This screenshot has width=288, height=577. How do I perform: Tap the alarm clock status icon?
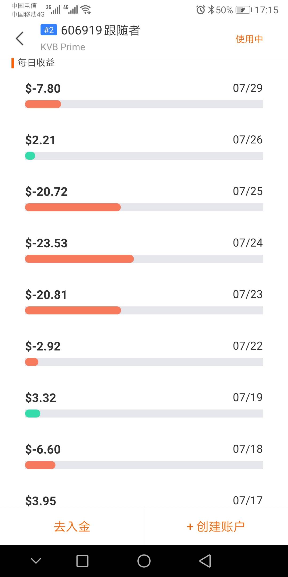click(201, 10)
